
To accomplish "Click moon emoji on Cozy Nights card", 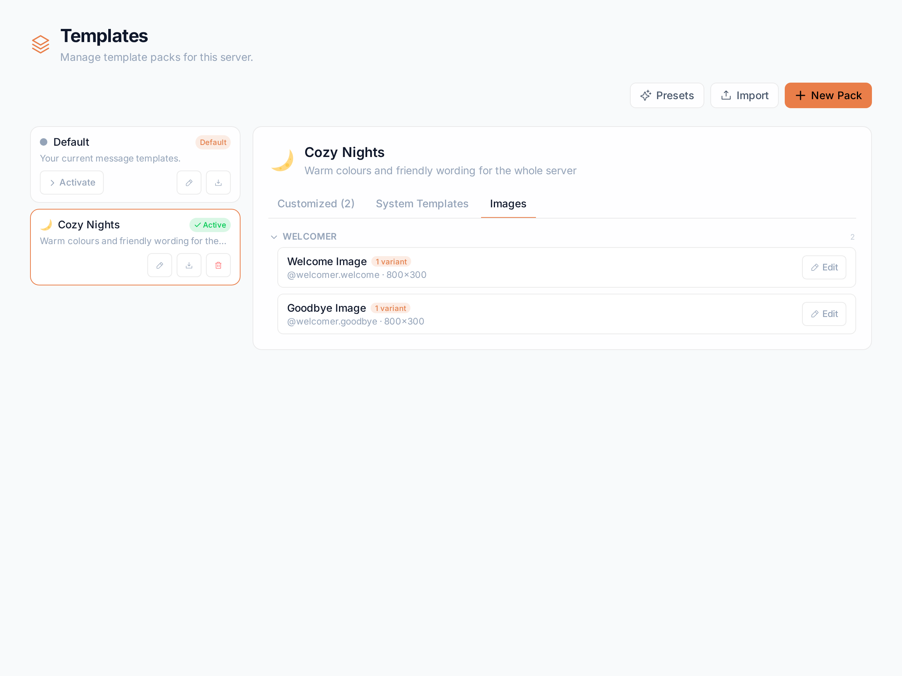I will click(x=47, y=225).
